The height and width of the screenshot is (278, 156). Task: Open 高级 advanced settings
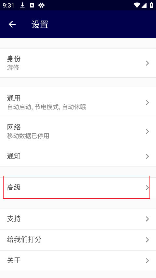pos(78,188)
